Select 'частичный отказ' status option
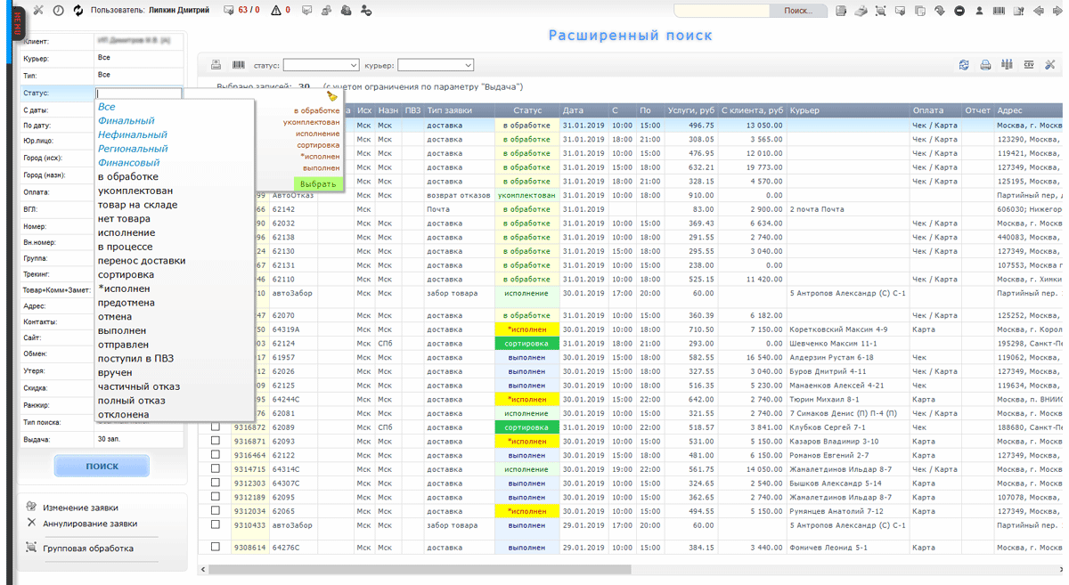Screen dimensions: 1069x585 coord(139,386)
